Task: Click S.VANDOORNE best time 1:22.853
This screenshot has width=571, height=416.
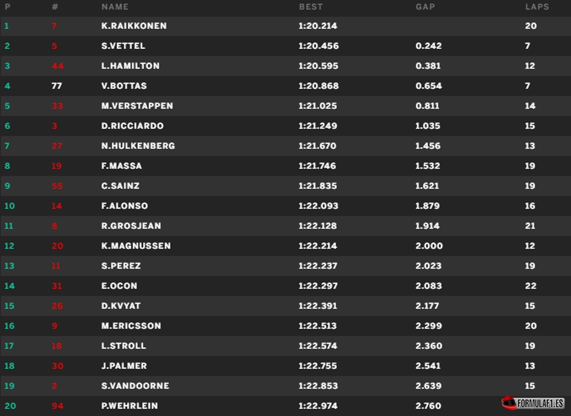Action: 318,386
